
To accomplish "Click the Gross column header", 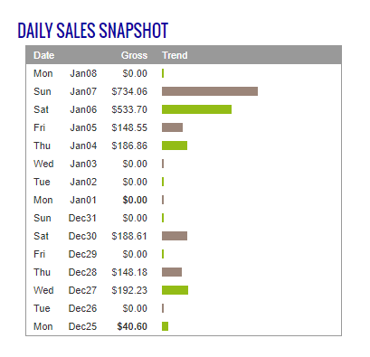I will tap(134, 55).
